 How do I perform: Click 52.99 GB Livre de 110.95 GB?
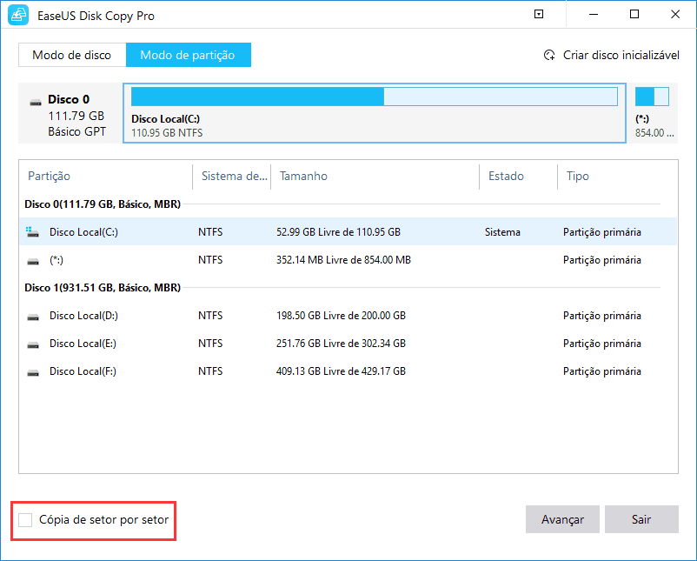[338, 232]
